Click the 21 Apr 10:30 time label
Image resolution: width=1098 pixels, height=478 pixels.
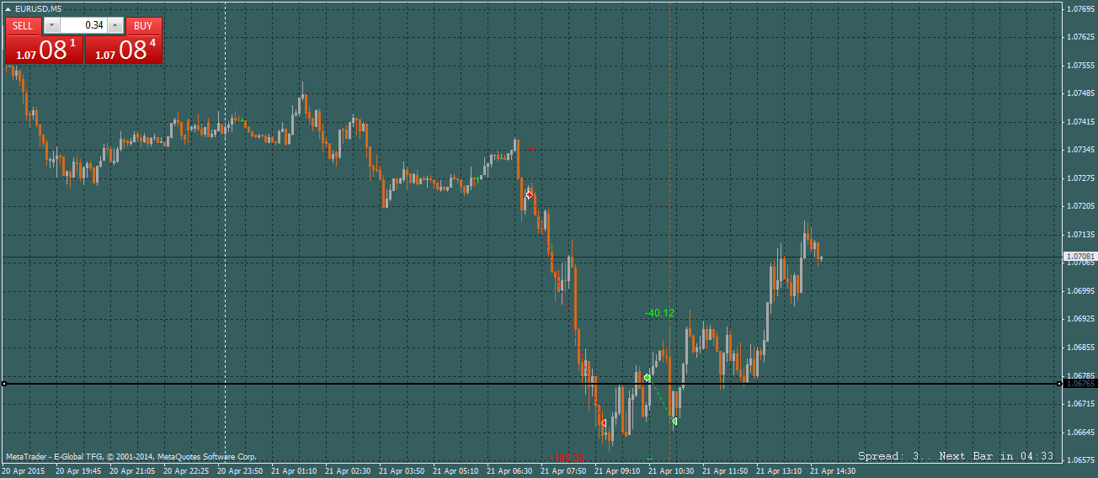671,471
